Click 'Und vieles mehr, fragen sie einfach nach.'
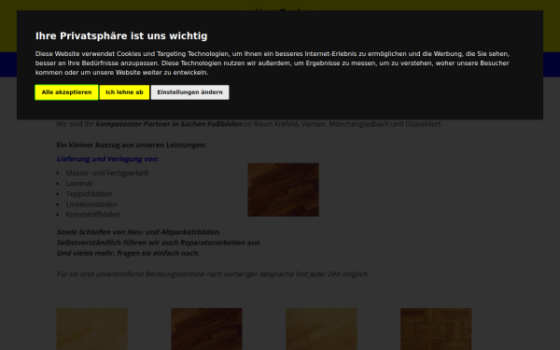Image resolution: width=560 pixels, height=350 pixels. [128, 253]
